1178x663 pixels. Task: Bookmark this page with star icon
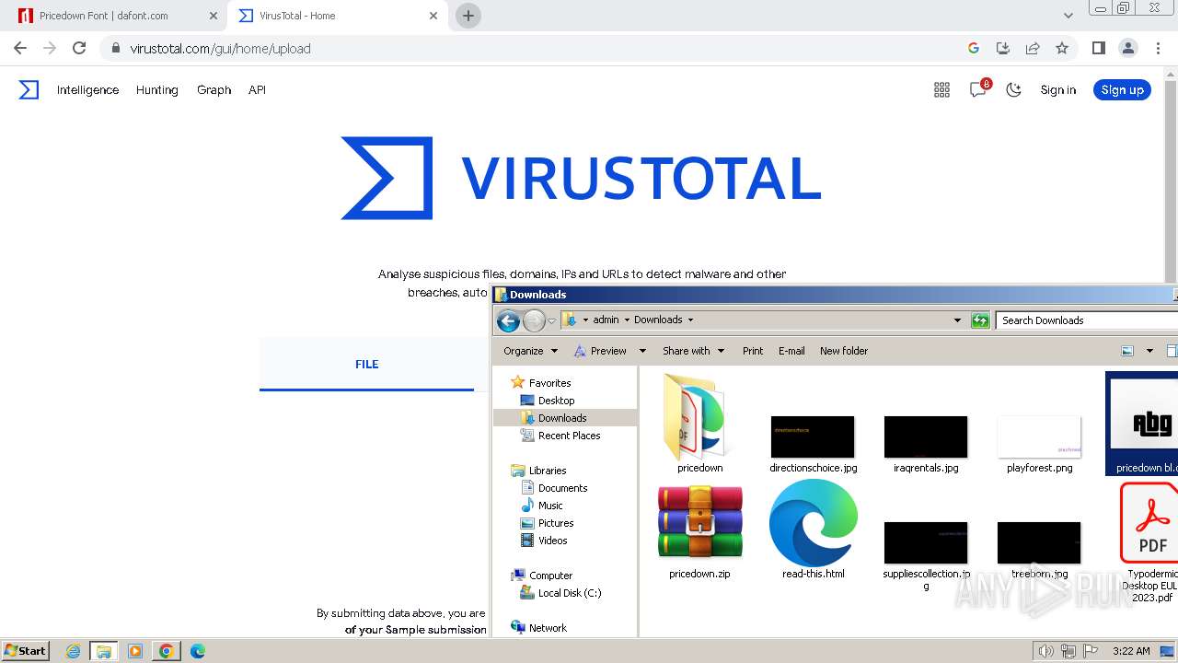[1062, 48]
